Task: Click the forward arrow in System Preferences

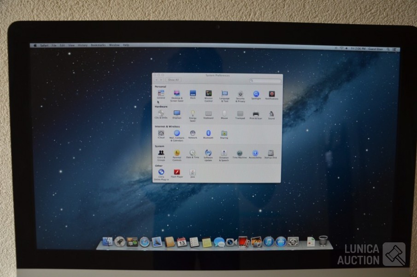Action: tap(161, 79)
